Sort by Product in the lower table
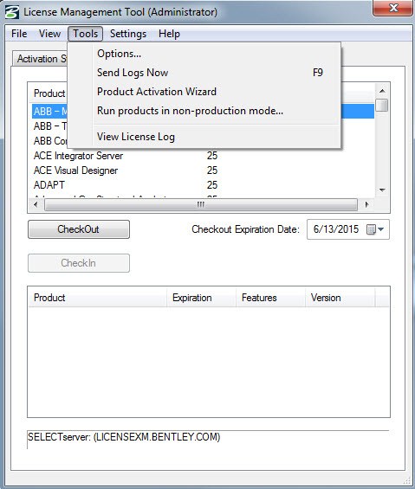Image resolution: width=415 pixels, height=489 pixels. click(97, 298)
